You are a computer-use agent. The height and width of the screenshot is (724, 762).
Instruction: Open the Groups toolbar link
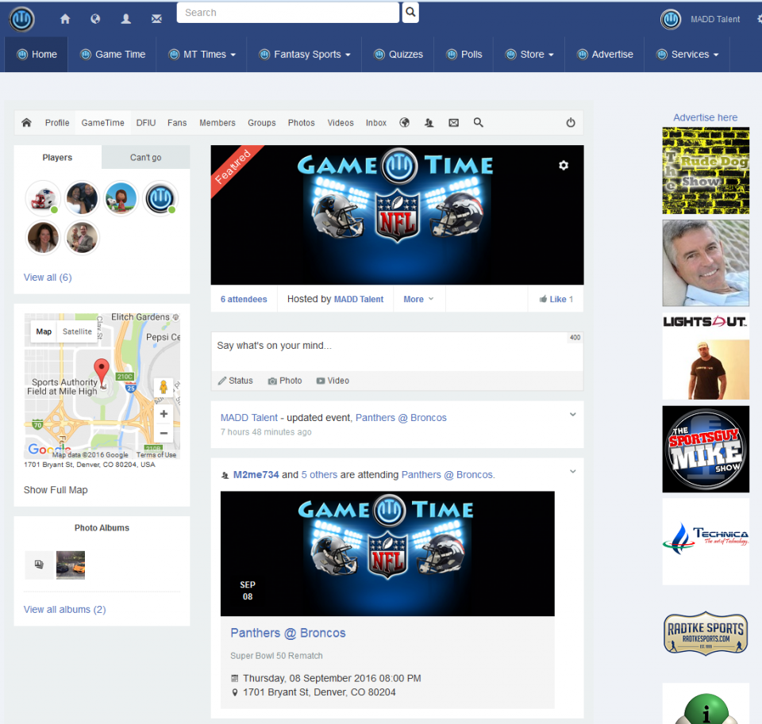261,123
